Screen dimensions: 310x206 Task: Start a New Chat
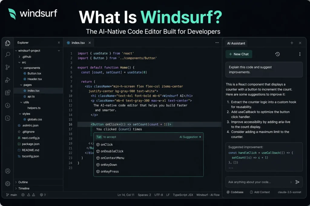click(x=239, y=54)
